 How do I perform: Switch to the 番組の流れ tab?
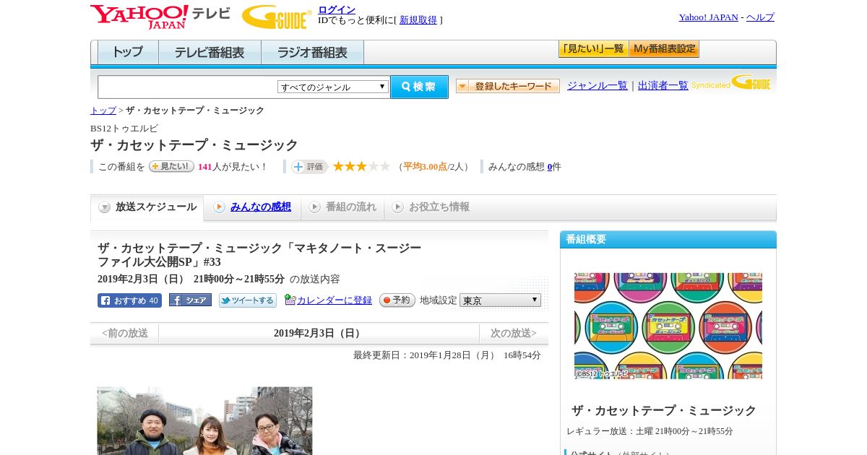tap(342, 207)
